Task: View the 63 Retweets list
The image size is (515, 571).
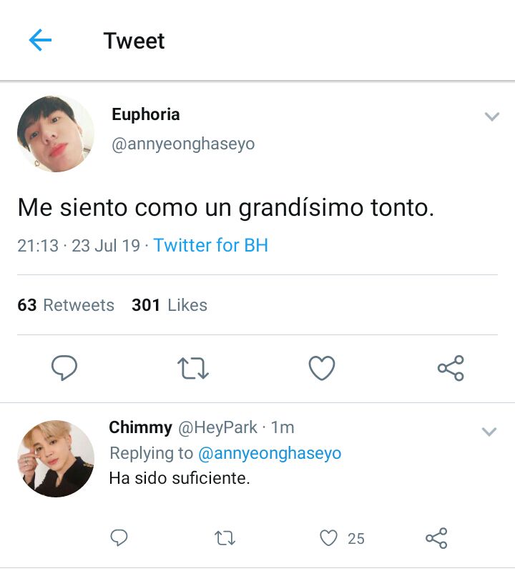Action: click(x=66, y=305)
